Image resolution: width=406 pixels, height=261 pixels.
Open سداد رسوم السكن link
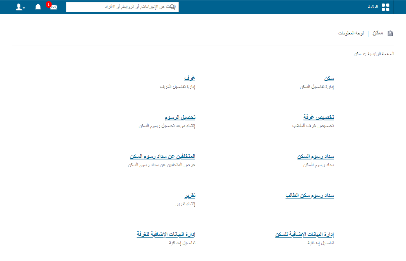(316, 156)
